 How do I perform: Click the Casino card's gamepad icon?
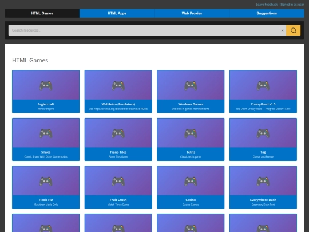point(191,181)
